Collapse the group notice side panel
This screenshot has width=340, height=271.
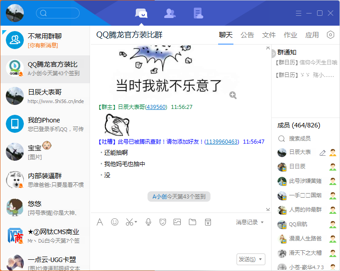click(x=273, y=54)
